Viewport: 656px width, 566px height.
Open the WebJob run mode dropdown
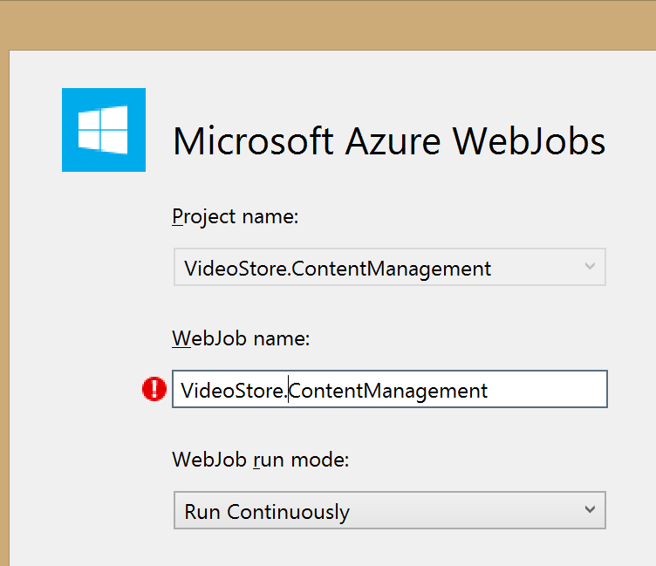click(x=389, y=510)
